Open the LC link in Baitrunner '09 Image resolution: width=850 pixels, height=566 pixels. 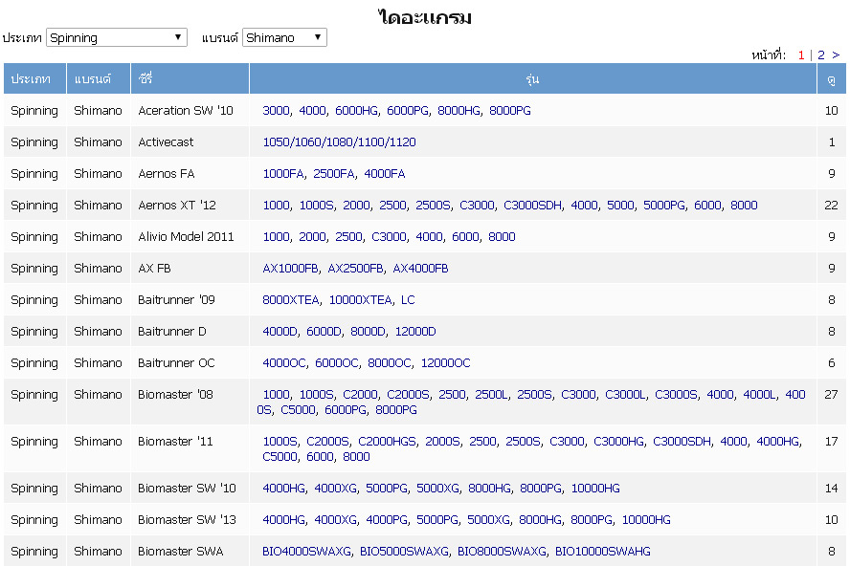pos(408,299)
